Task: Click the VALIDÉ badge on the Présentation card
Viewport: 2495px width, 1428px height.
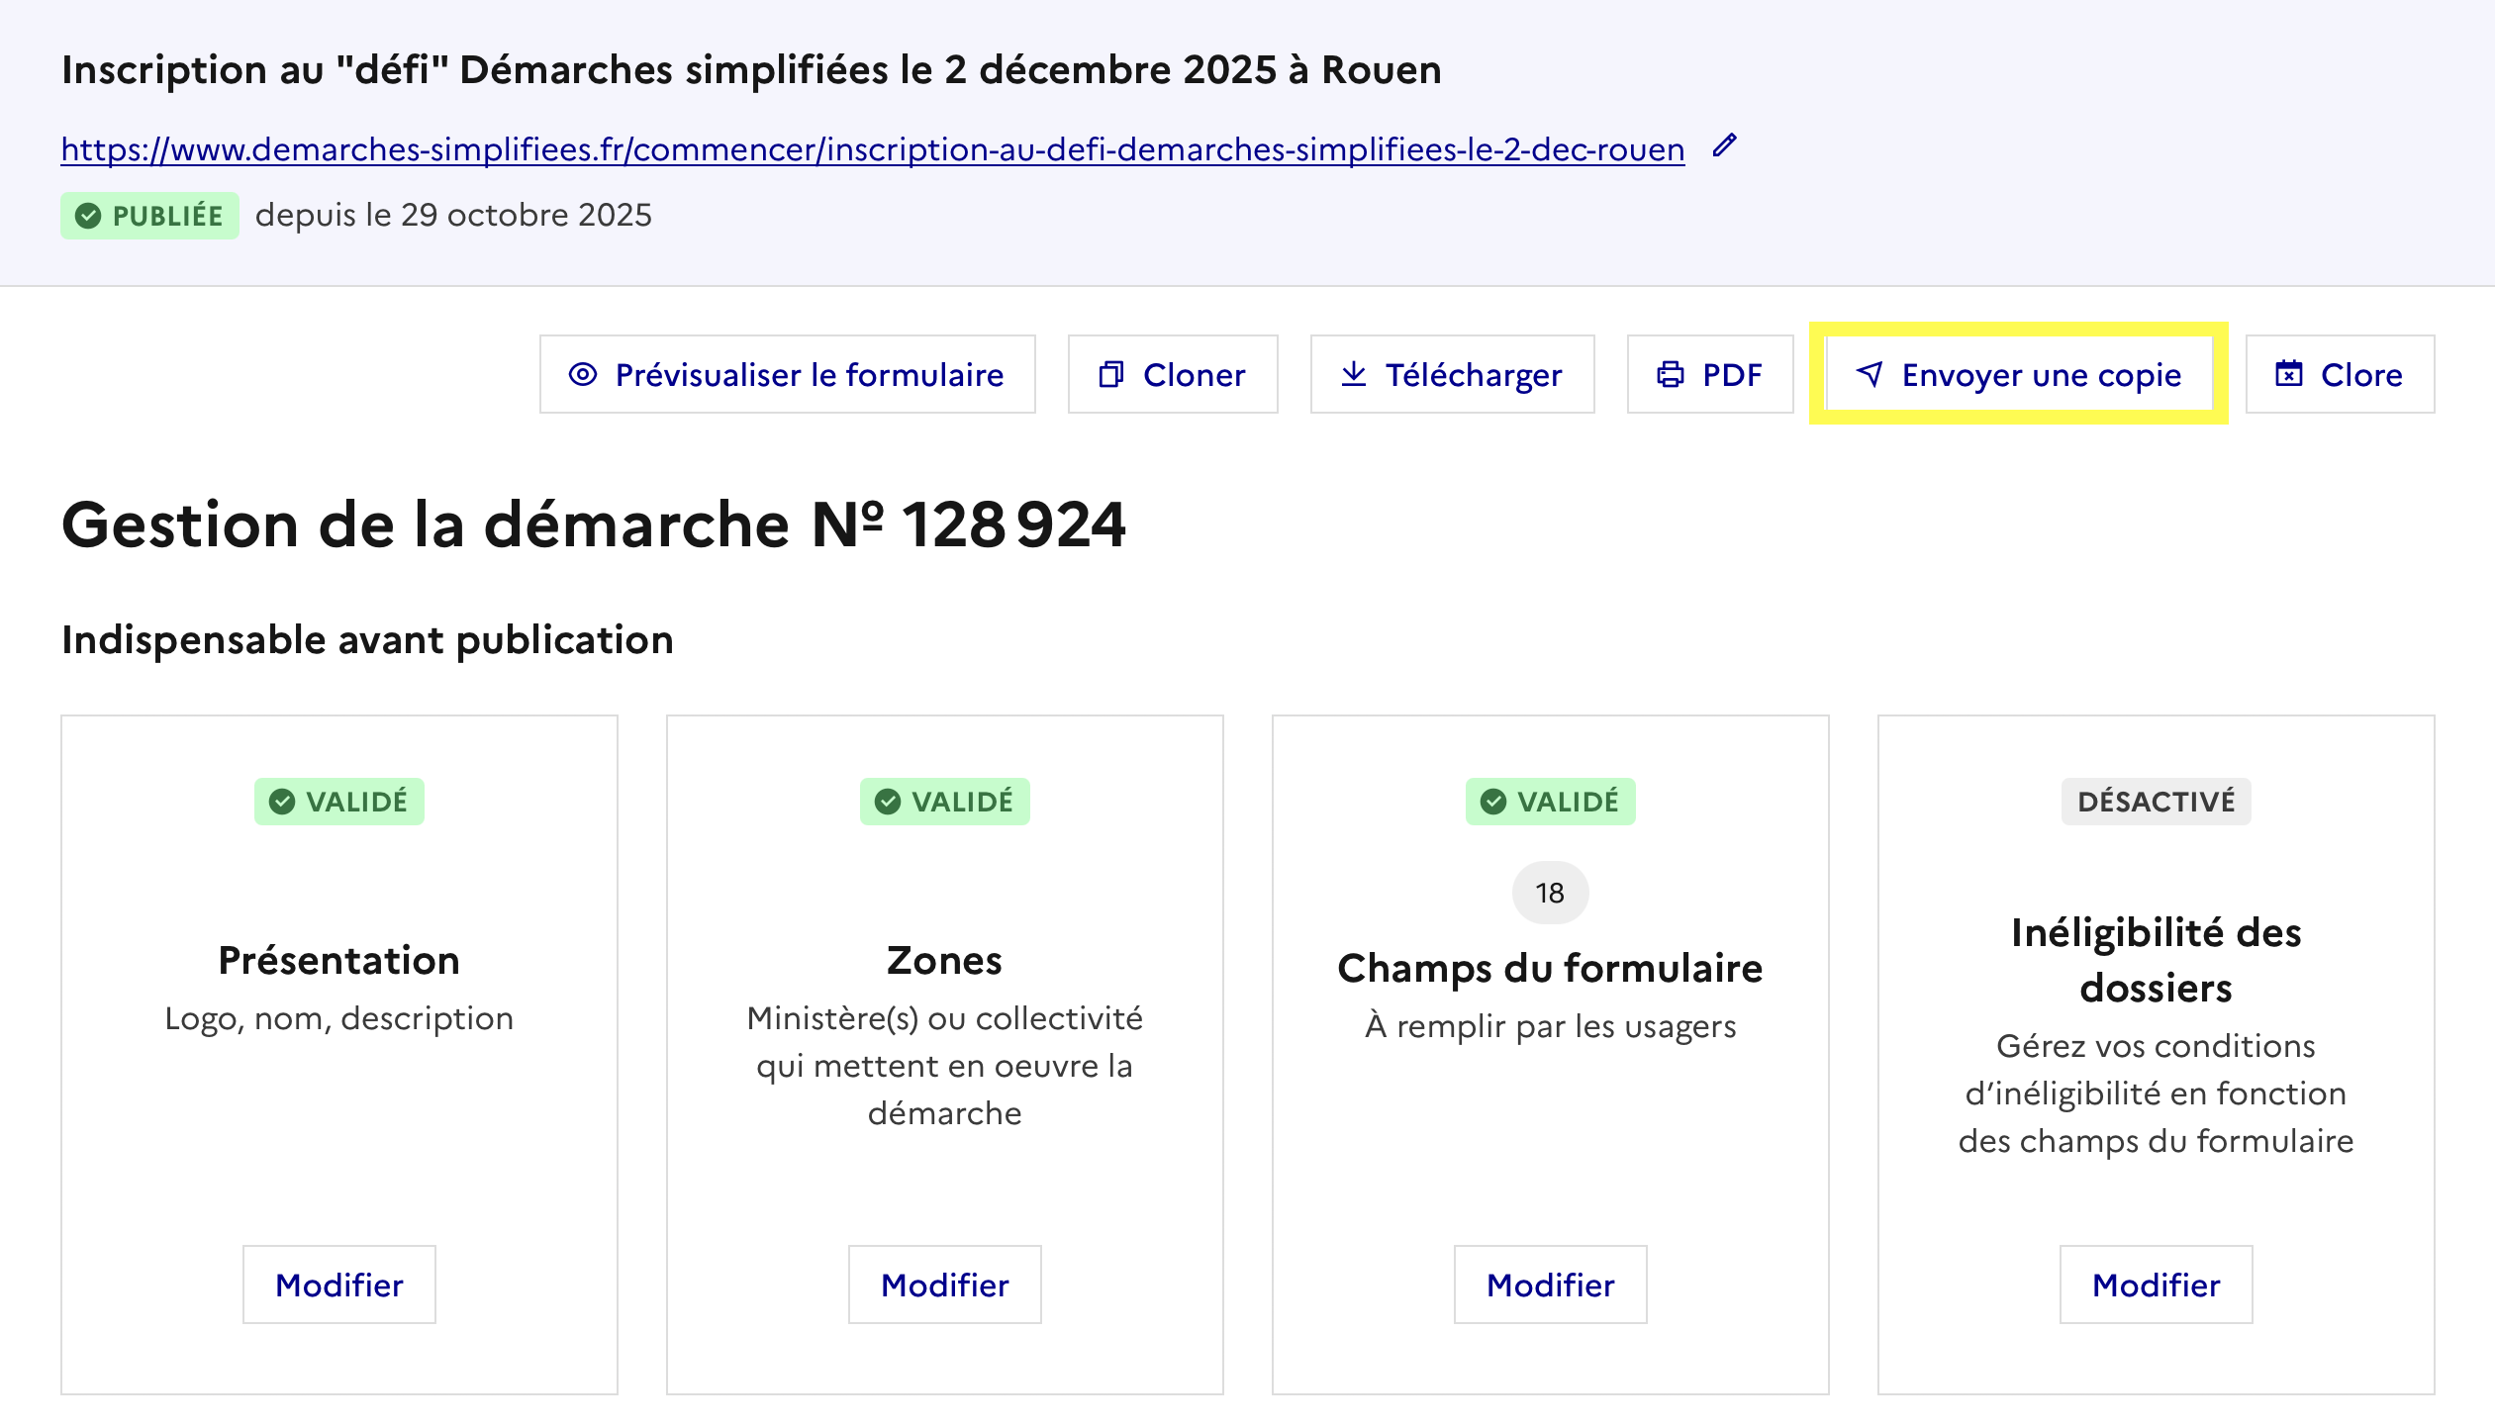Action: coord(339,802)
